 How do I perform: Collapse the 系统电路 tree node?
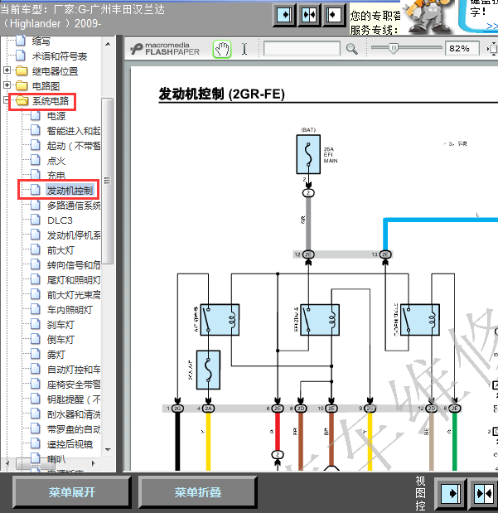click(6, 100)
